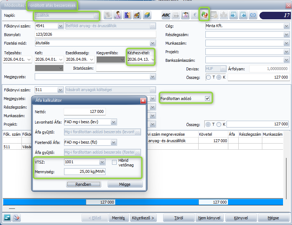Expand the Cég Minta Kft. dropdown
The height and width of the screenshot is (225, 292).
[286, 26]
